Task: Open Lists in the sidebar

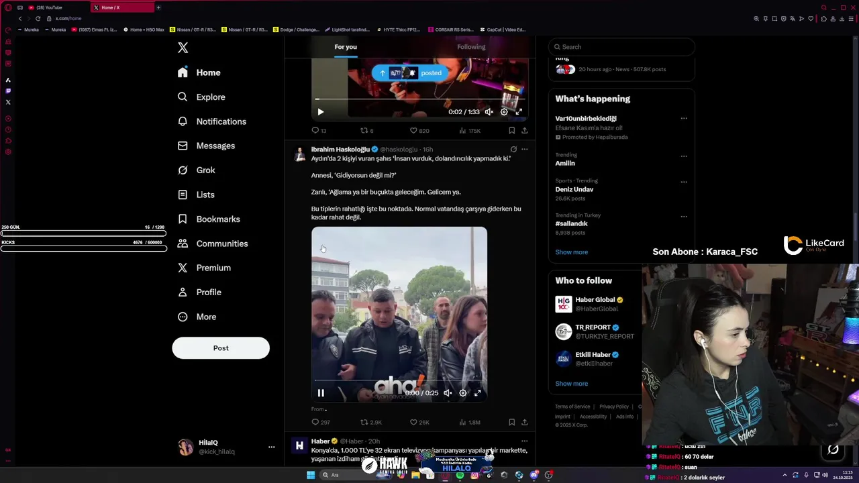Action: 196,195
